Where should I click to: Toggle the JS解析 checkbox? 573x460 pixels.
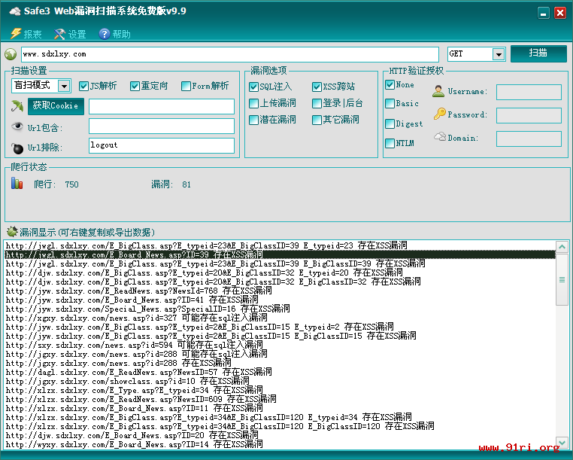pyautogui.click(x=83, y=86)
